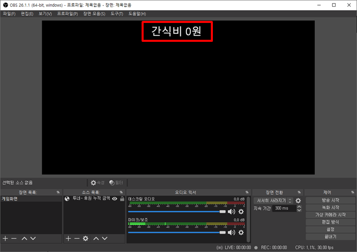Viewport: 357px width, 252px height.
Task: Remove selected source with minus icon
Action: pyautogui.click(x=77, y=239)
